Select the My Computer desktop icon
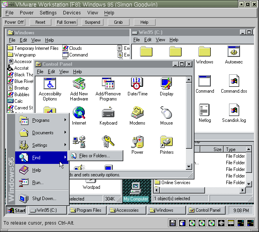The image size is (259, 232). pyautogui.click(x=136, y=192)
